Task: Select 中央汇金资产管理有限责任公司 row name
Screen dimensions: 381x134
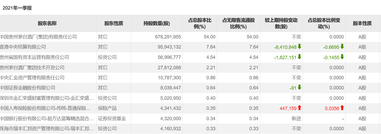Action: point(32,78)
